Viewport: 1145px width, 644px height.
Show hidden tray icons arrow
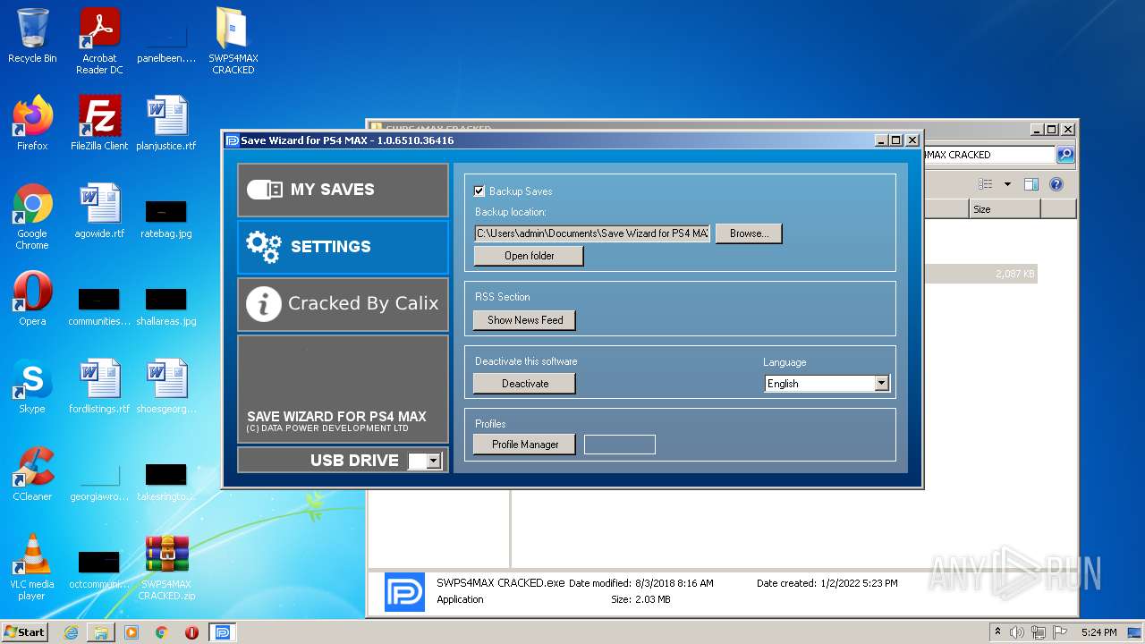pos(997,631)
